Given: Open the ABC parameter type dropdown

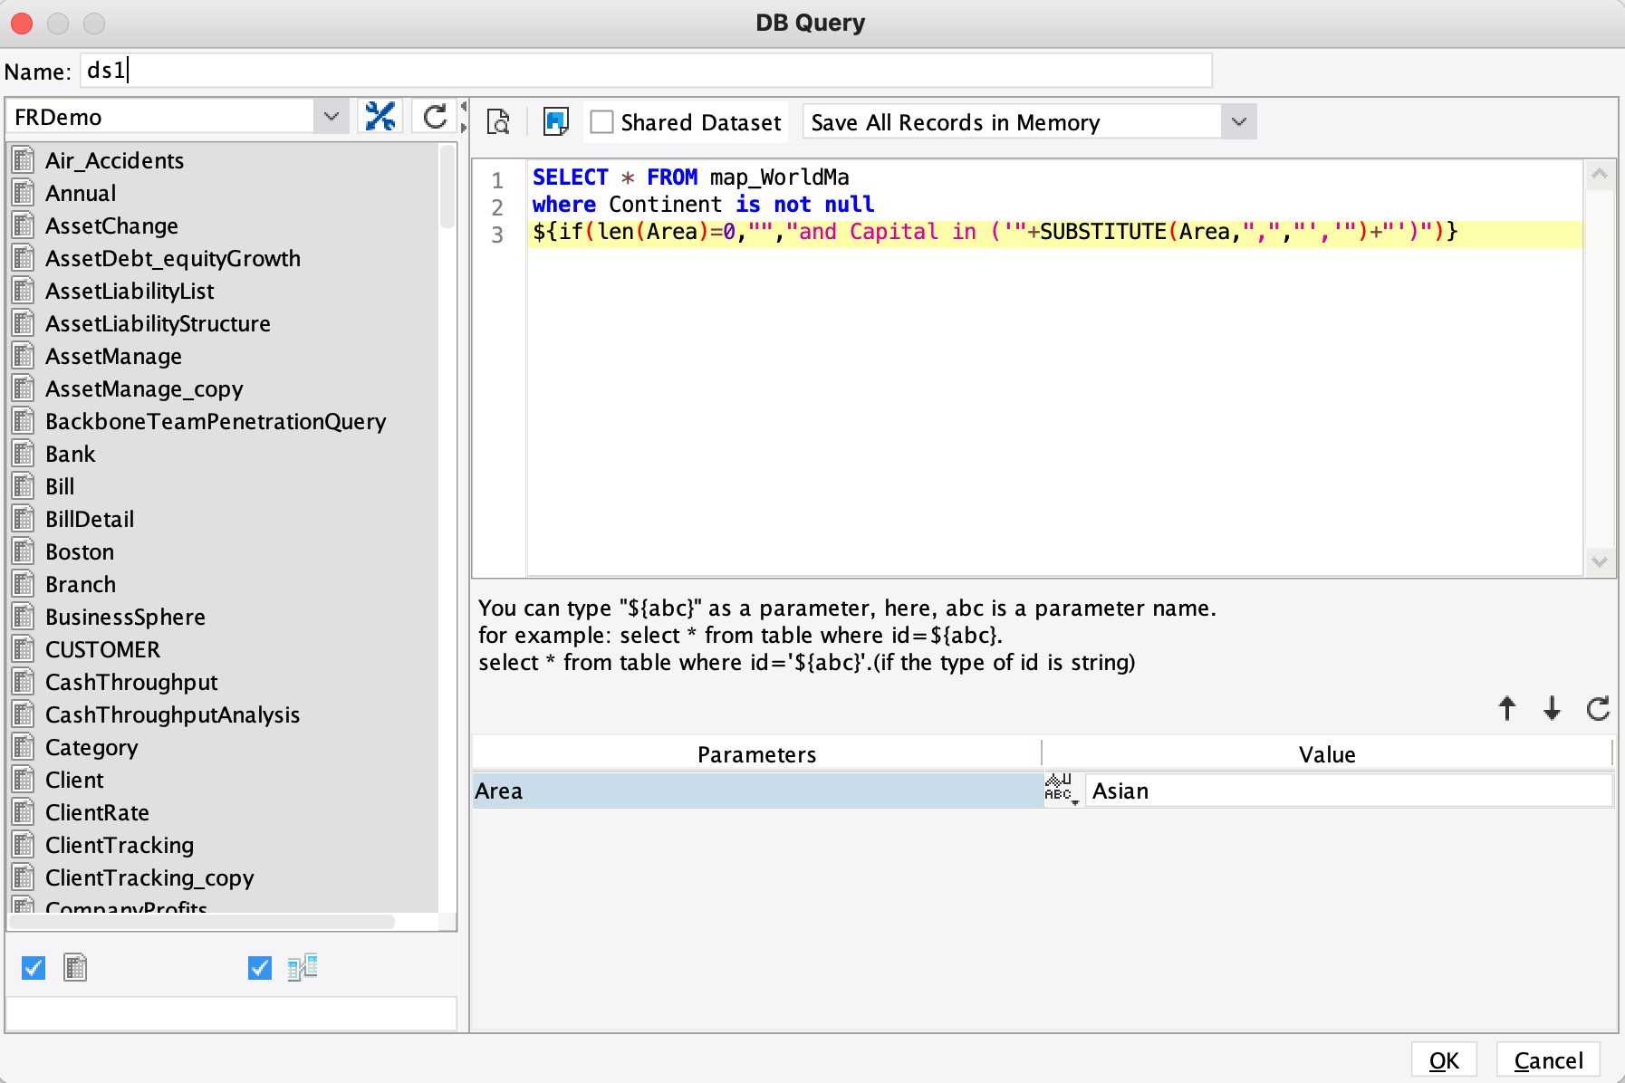Looking at the screenshot, I should (x=1062, y=790).
